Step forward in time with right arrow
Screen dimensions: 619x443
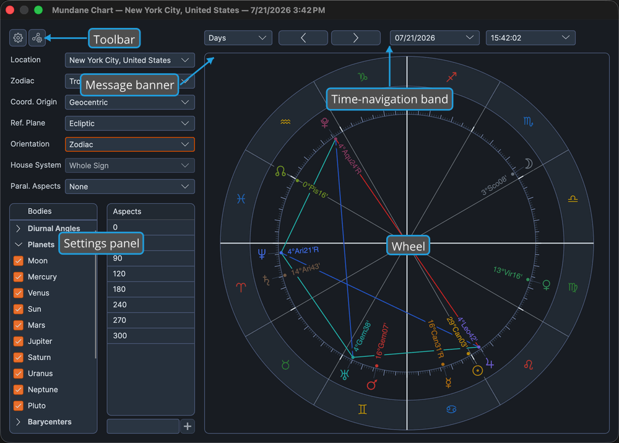point(356,38)
